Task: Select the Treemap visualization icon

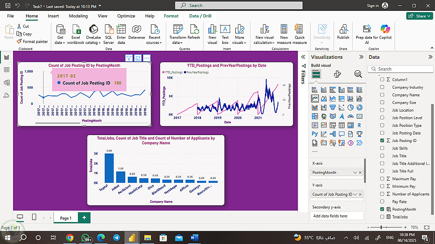Action: coord(315,116)
